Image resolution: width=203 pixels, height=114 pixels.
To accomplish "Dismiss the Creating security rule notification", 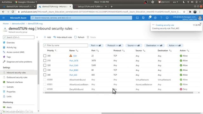I will 200,23.
